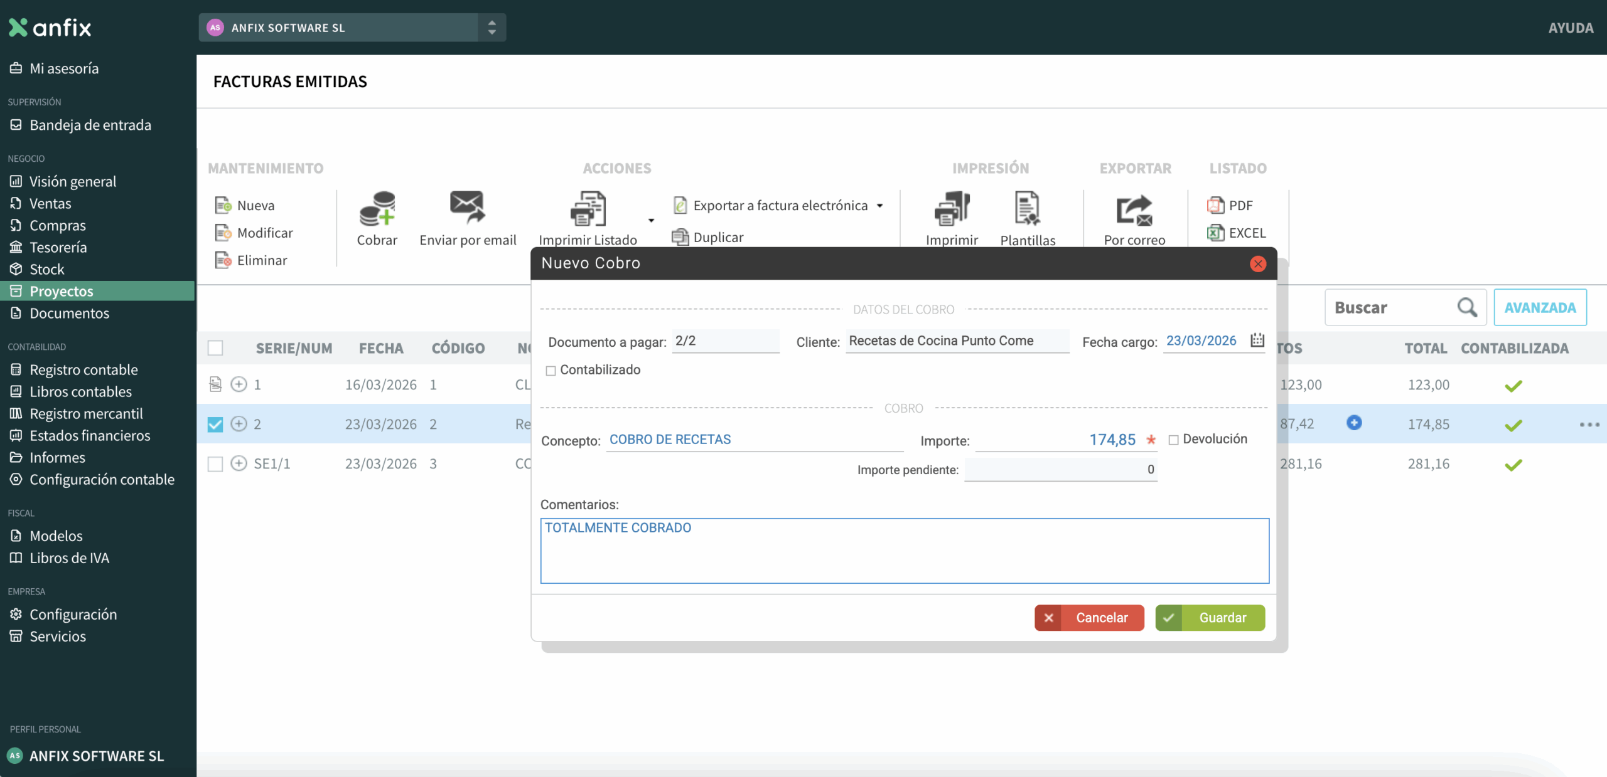Go to Libros de IVA section
This screenshot has width=1607, height=777.
69,558
